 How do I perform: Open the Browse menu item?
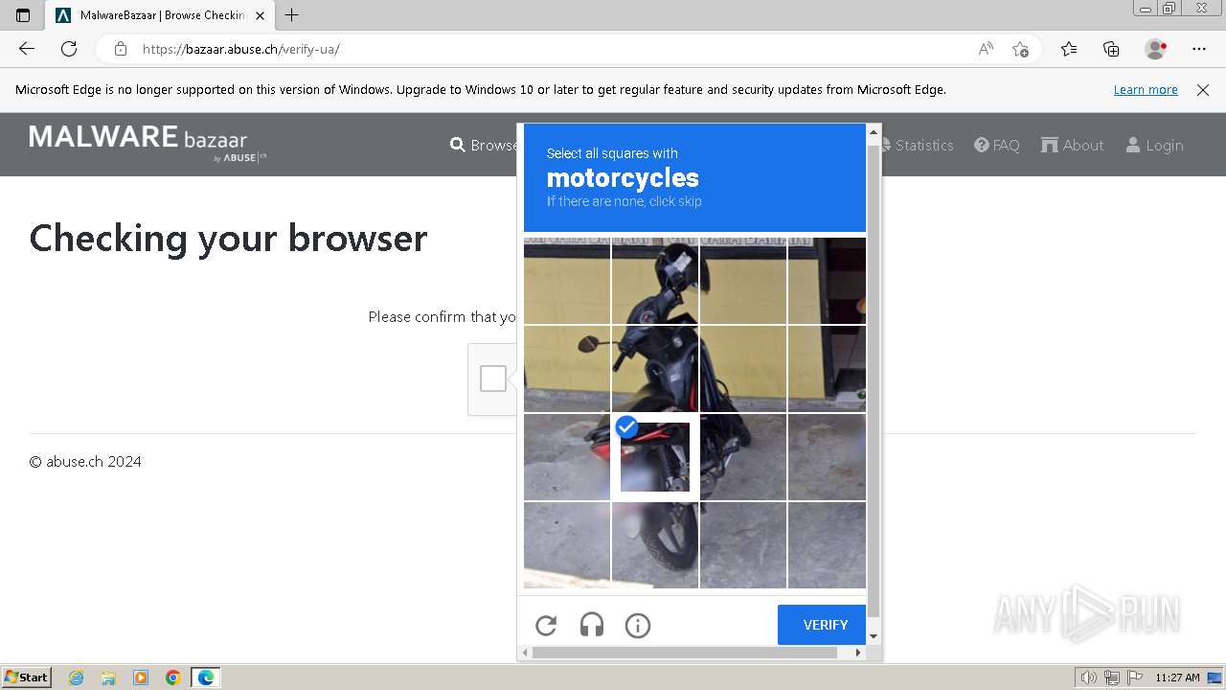pos(484,145)
